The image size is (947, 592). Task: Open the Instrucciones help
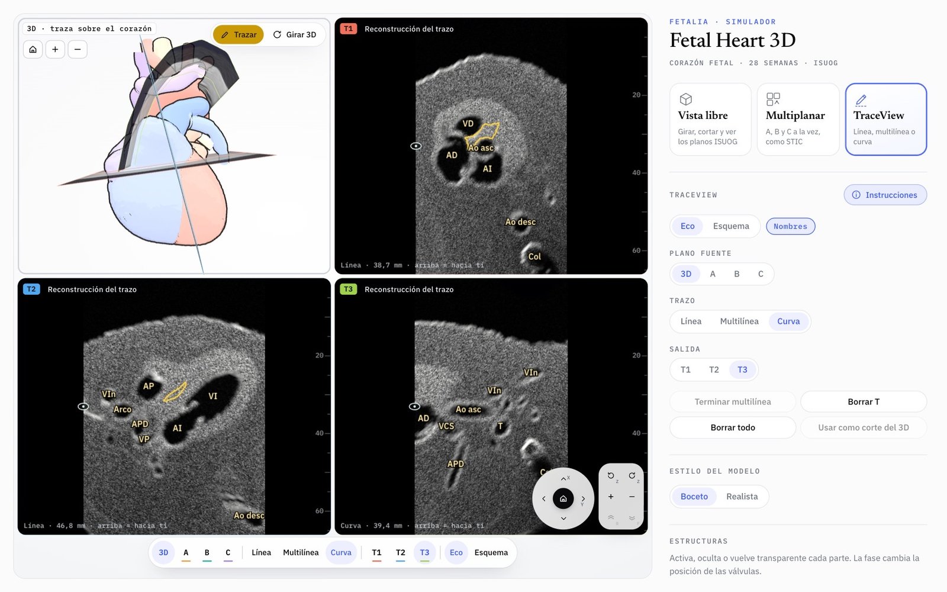click(x=885, y=195)
